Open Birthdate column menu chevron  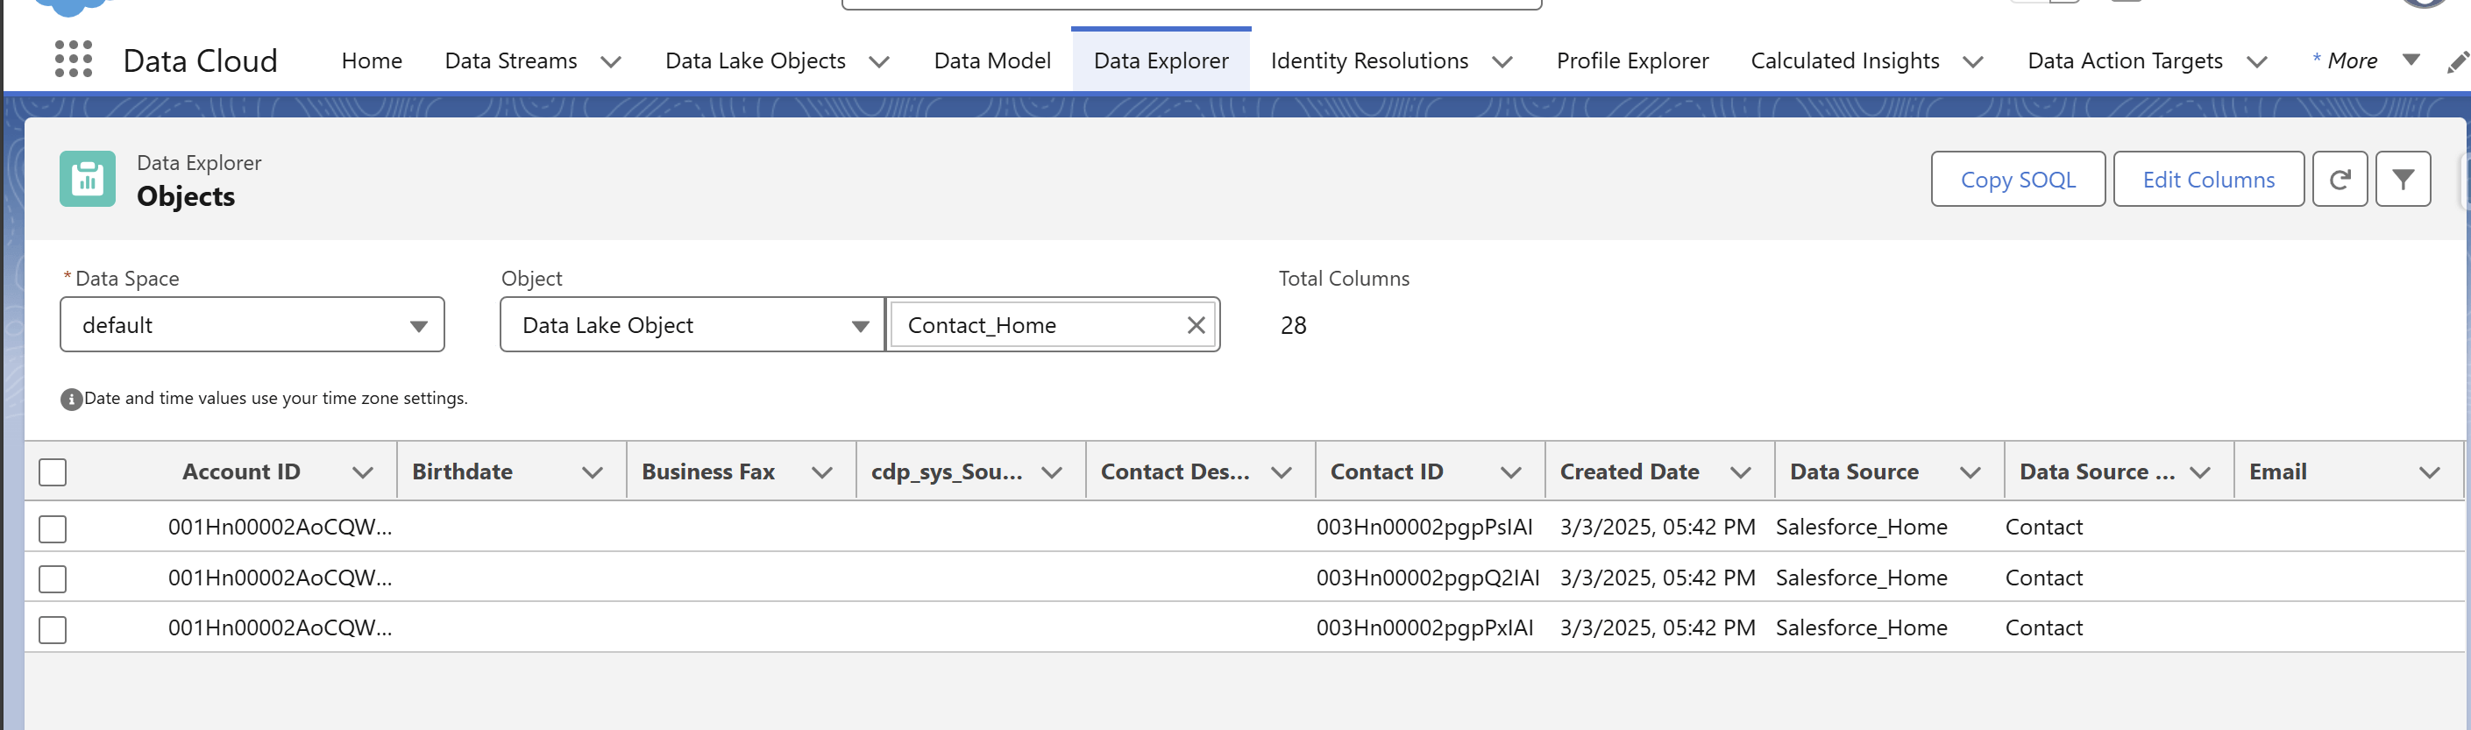point(593,472)
